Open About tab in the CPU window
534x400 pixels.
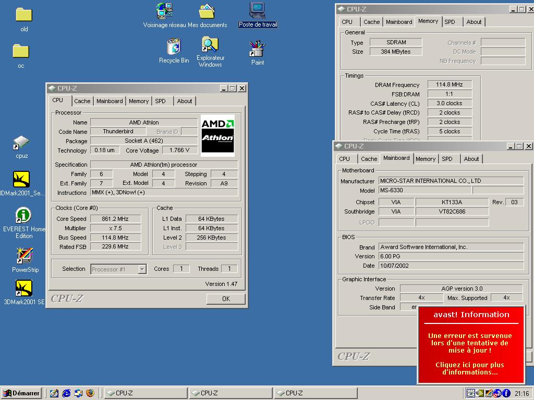pyautogui.click(x=184, y=101)
